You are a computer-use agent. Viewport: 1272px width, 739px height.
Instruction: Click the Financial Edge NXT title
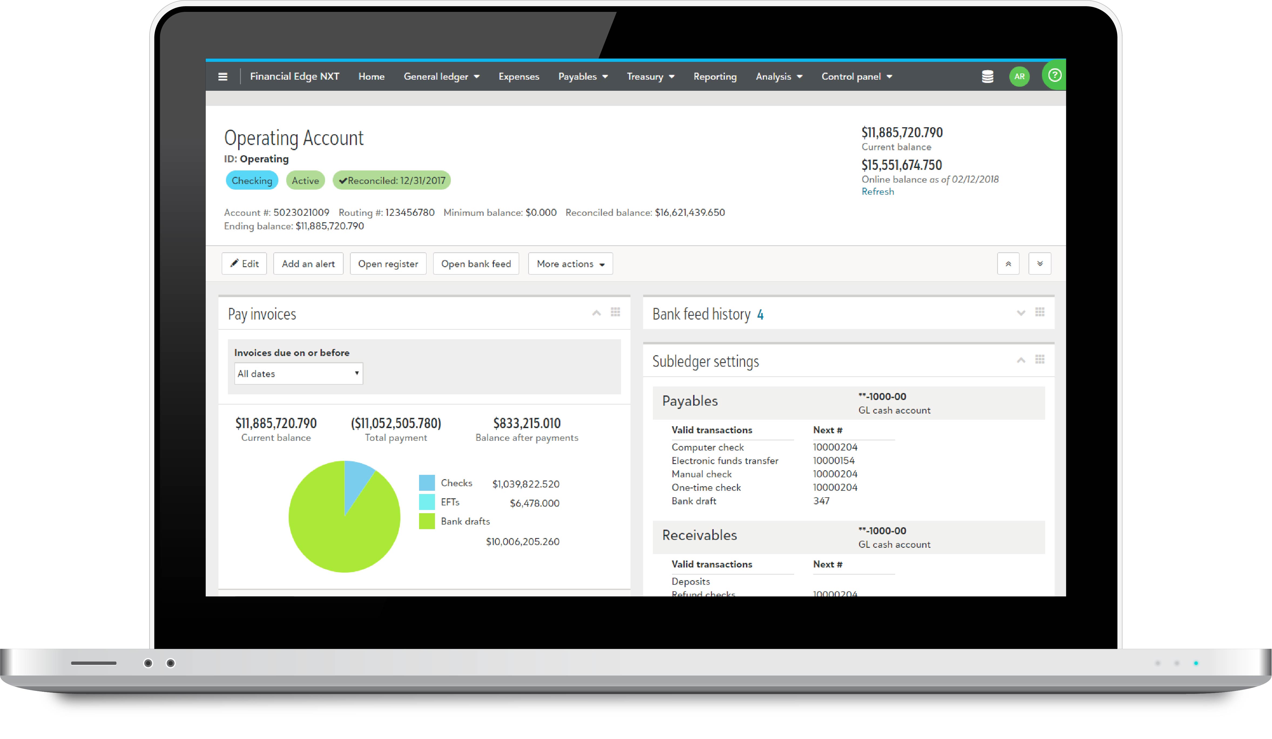pyautogui.click(x=295, y=76)
